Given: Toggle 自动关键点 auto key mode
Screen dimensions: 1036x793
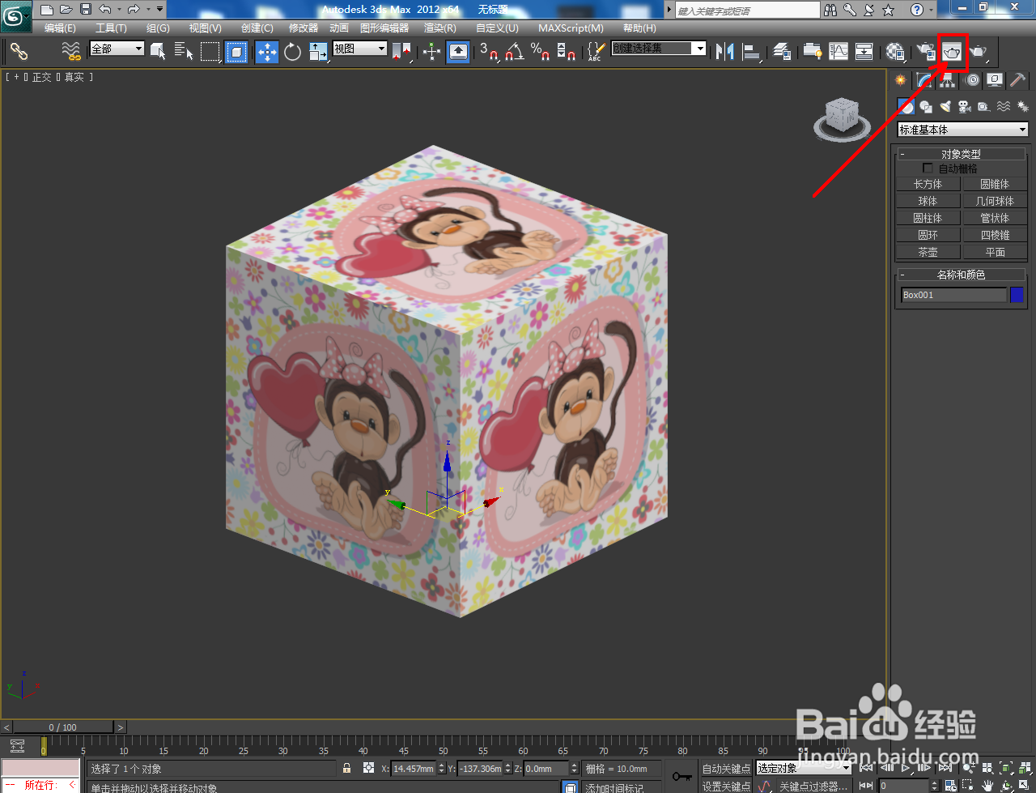Looking at the screenshot, I should (x=726, y=769).
